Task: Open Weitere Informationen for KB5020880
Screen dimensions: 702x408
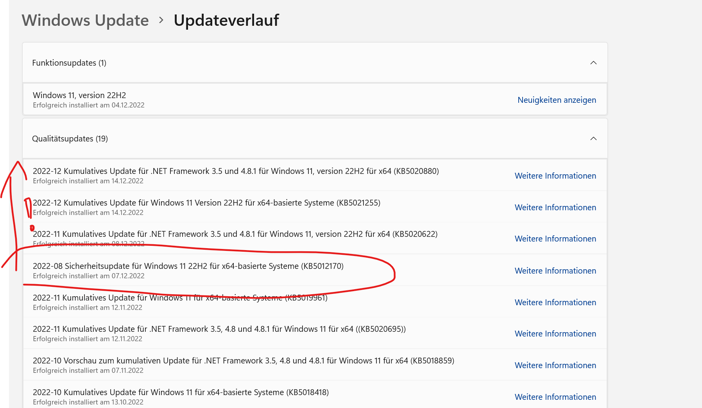Action: [555, 176]
